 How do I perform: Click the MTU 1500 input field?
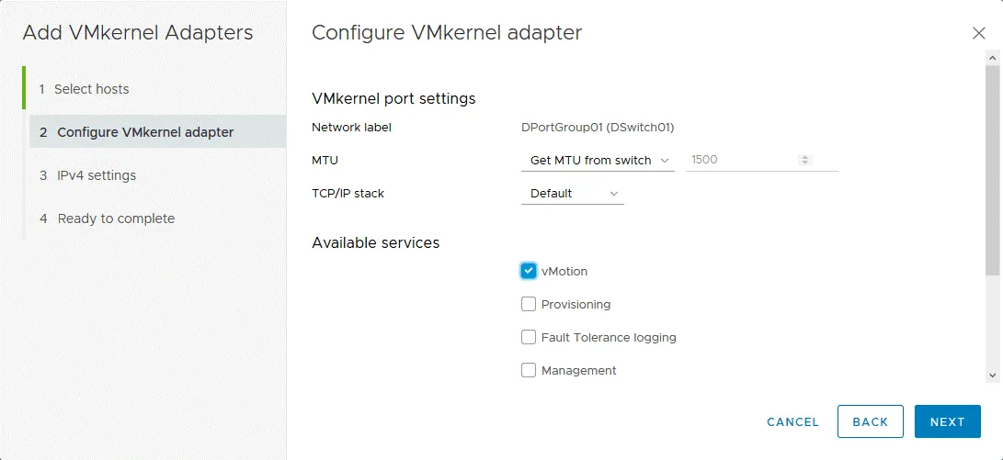point(740,160)
